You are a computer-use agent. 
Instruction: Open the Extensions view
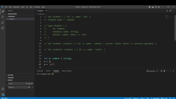click(3, 28)
